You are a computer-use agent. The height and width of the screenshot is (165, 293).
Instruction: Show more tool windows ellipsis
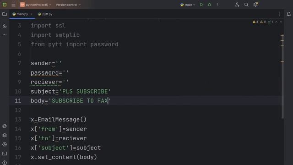pyautogui.click(x=5, y=35)
